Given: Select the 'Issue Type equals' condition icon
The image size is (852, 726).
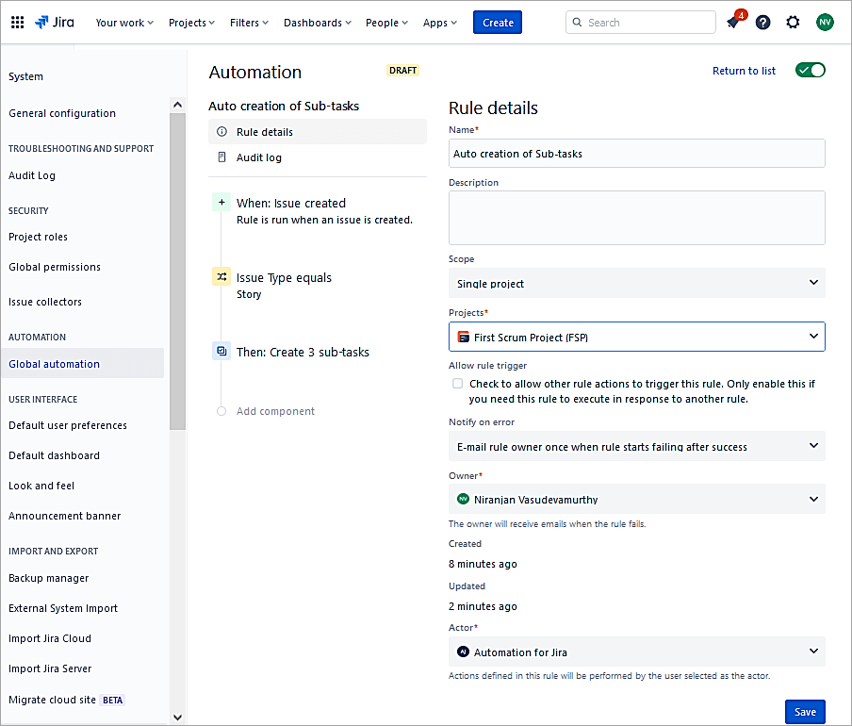Looking at the screenshot, I should (x=221, y=277).
